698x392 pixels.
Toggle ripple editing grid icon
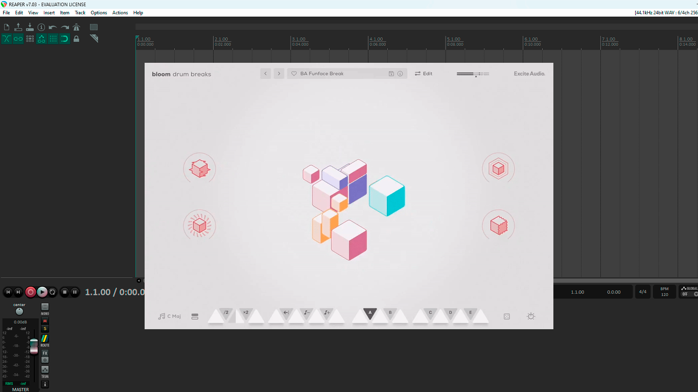pos(30,39)
